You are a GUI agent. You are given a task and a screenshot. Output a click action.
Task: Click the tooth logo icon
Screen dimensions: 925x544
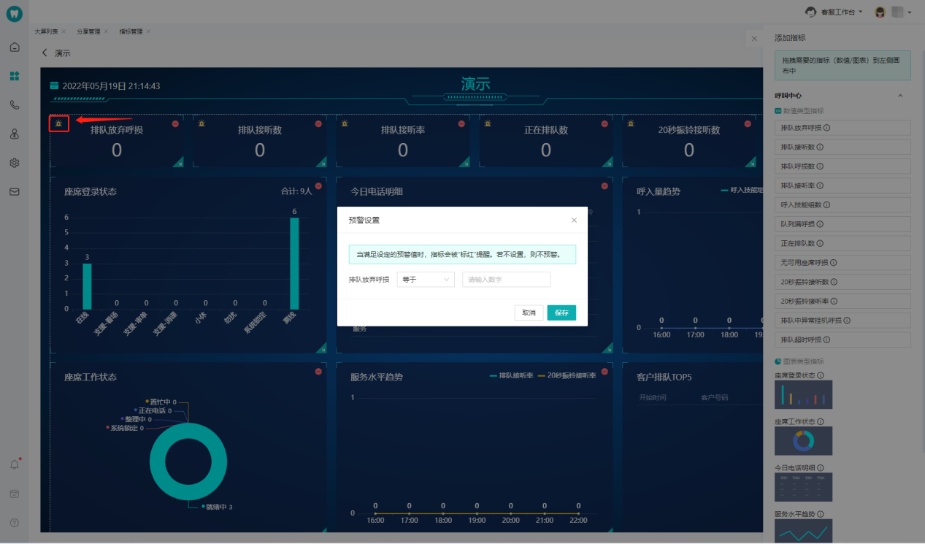(x=15, y=15)
